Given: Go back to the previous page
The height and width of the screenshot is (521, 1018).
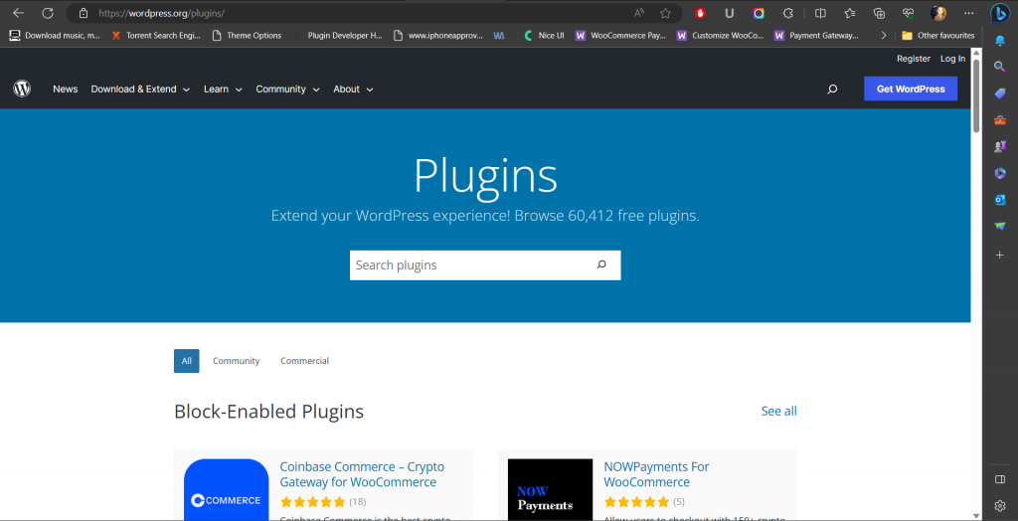Looking at the screenshot, I should pos(18,13).
